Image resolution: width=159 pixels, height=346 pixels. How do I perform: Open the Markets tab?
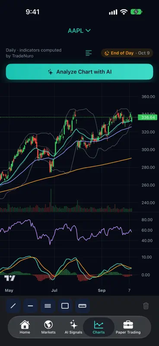(x=48, y=327)
